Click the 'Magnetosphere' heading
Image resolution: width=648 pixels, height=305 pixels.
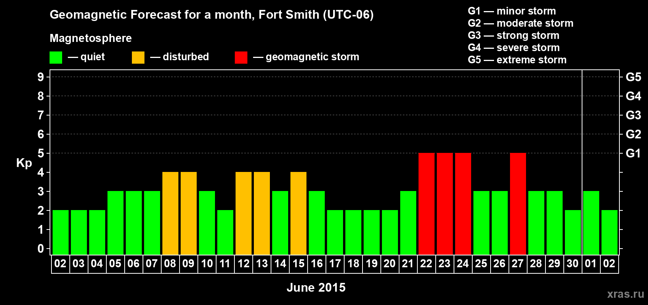tap(91, 38)
